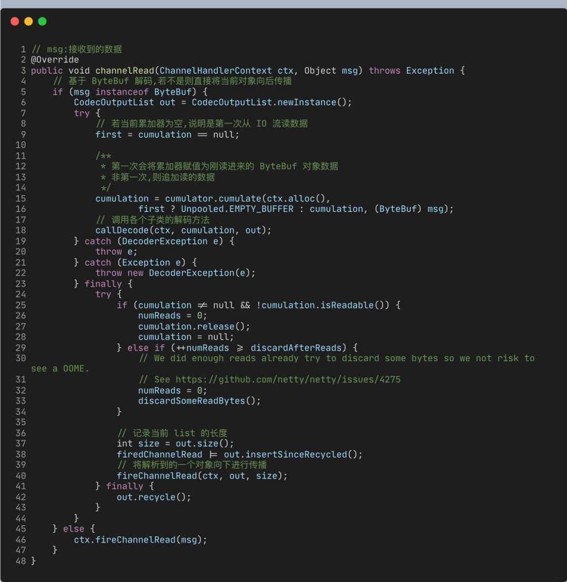Click cumulator.cumulate method call
Viewport: 567px width, 582px height.
[x=213, y=199]
